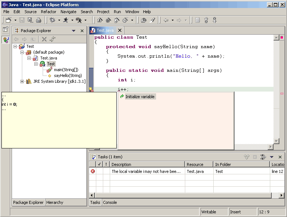Open the Debug icon dropdown arrow

coord(59,20)
